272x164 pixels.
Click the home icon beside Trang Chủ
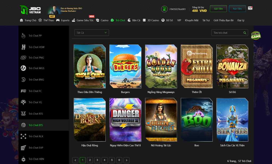[21, 20]
